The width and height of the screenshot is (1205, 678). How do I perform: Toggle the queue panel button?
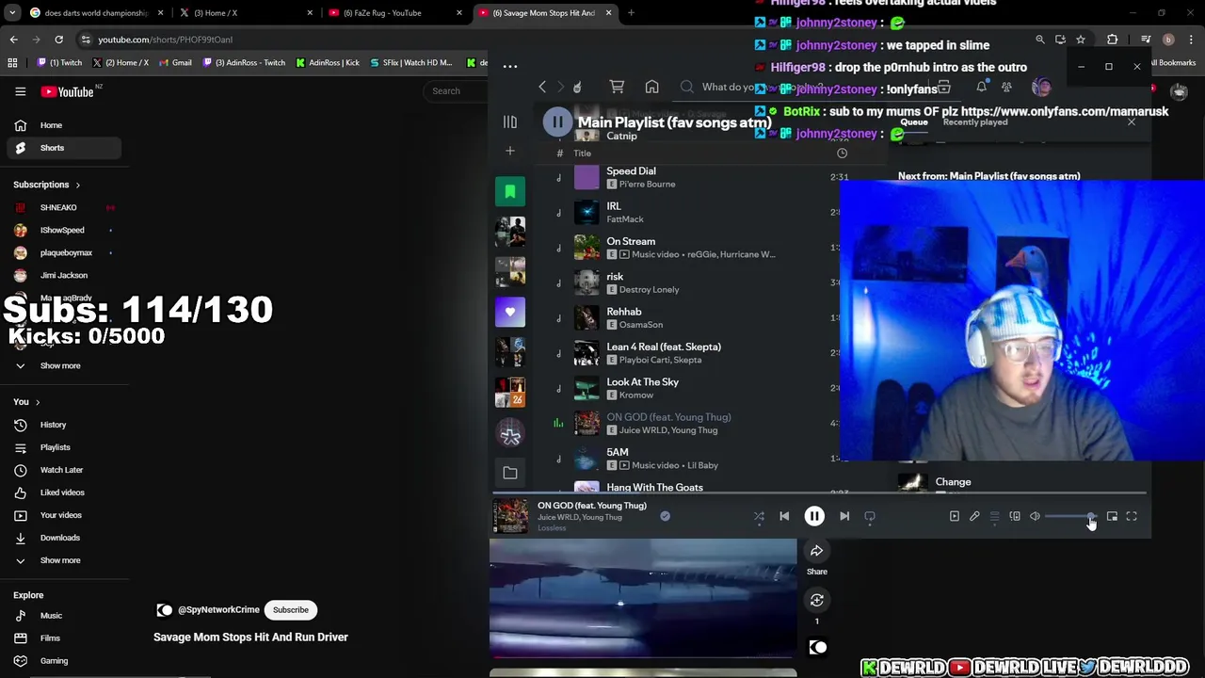994,516
